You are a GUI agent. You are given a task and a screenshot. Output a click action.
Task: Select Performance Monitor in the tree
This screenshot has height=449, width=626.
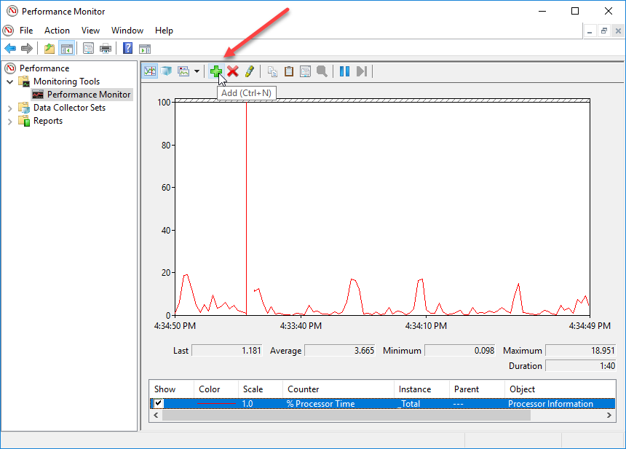pyautogui.click(x=89, y=95)
